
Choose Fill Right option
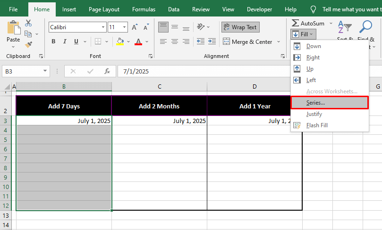tap(330, 57)
